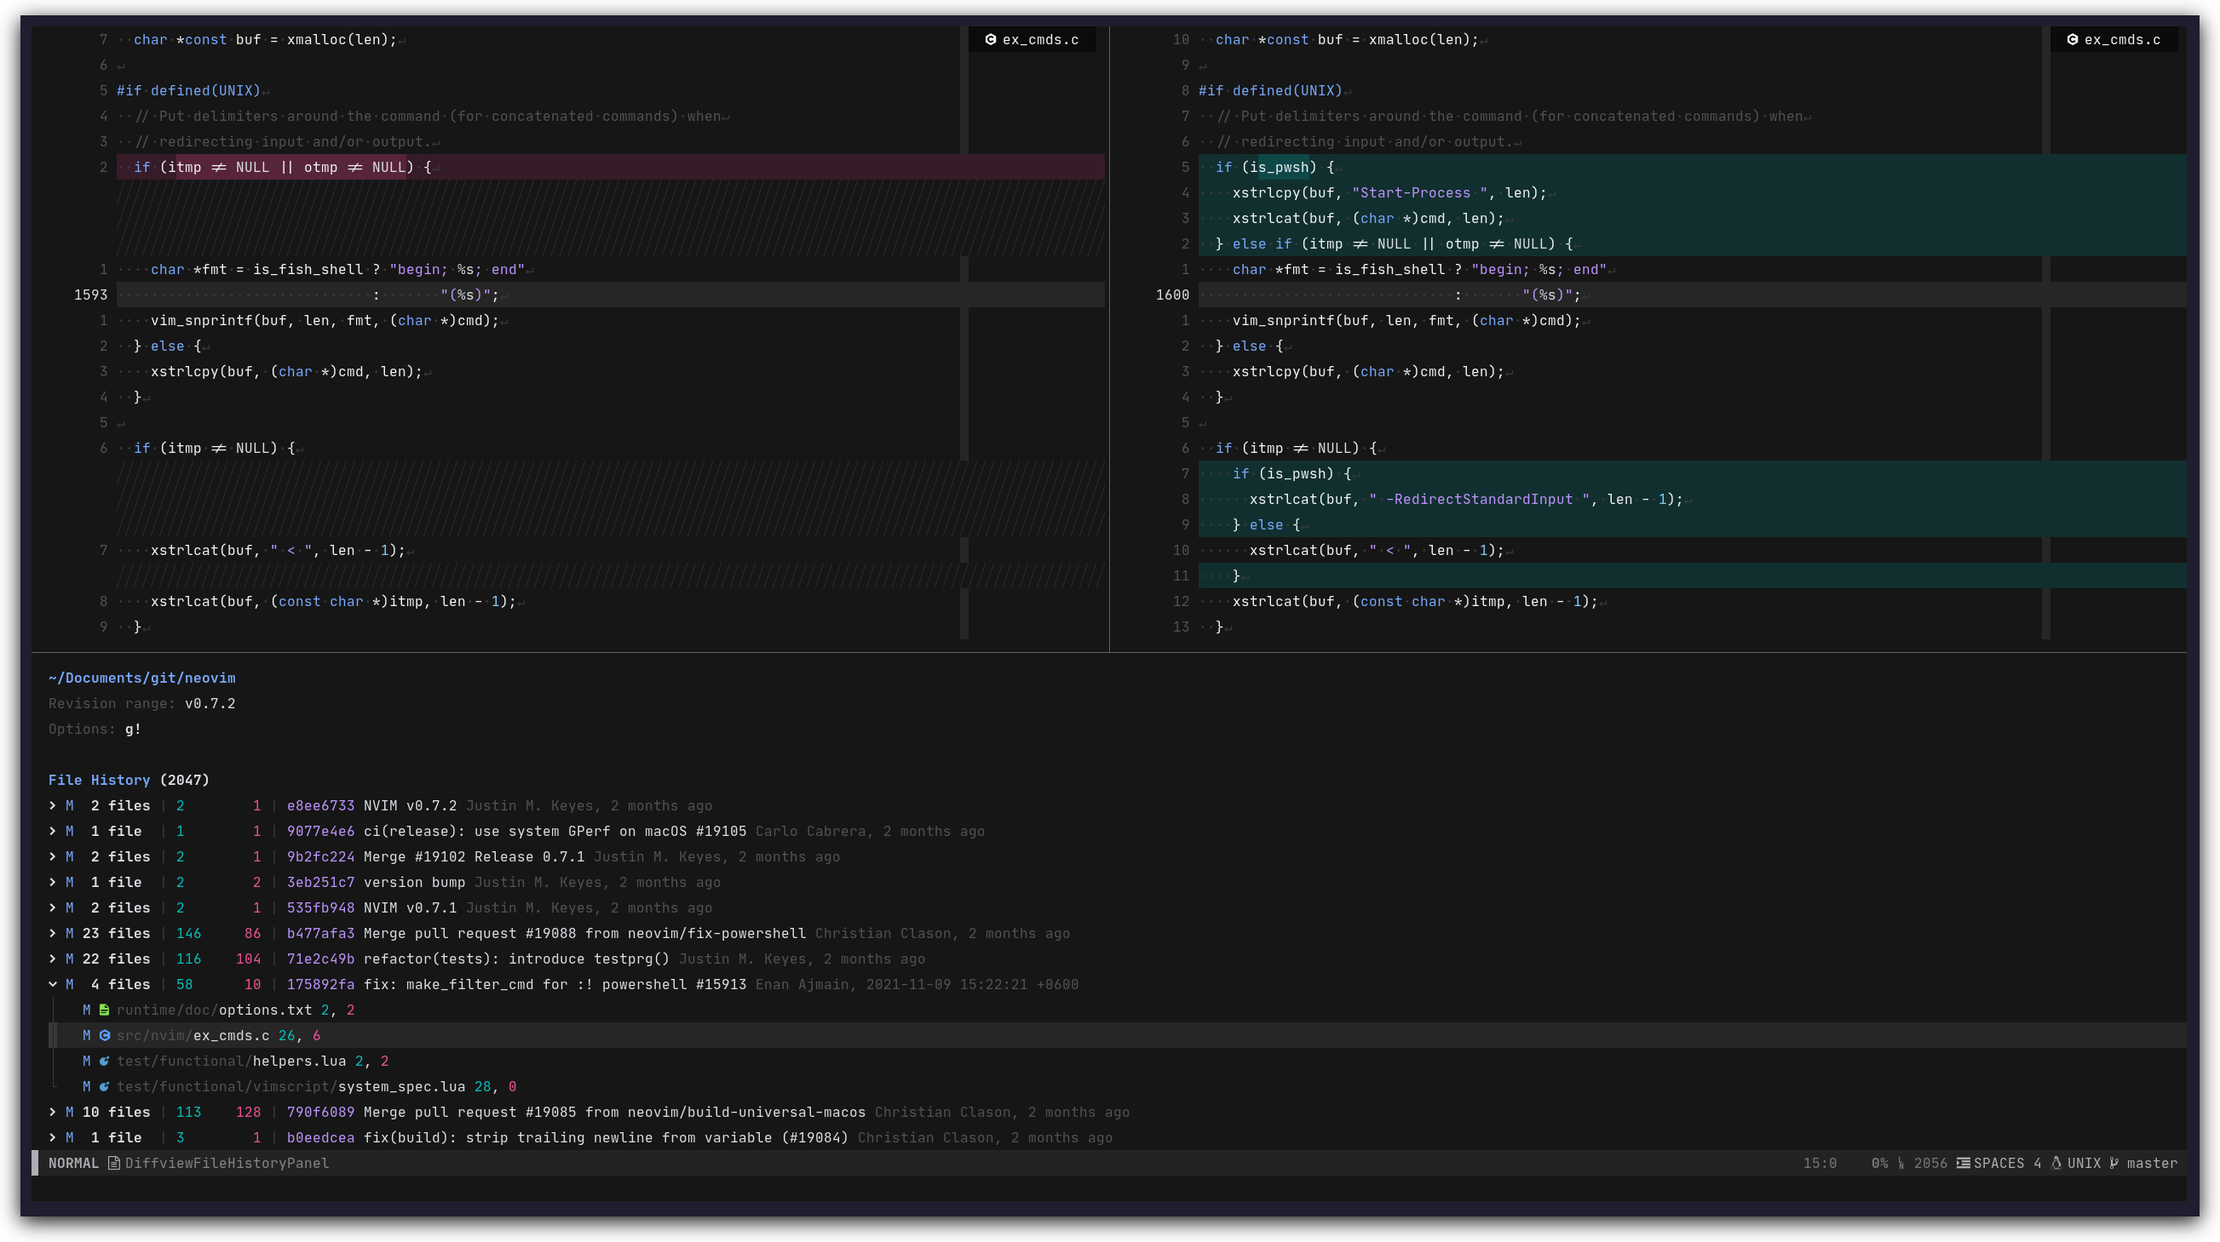Expand commit 3eb251c7 version bump
This screenshot has height=1242, width=2220.
click(x=53, y=882)
